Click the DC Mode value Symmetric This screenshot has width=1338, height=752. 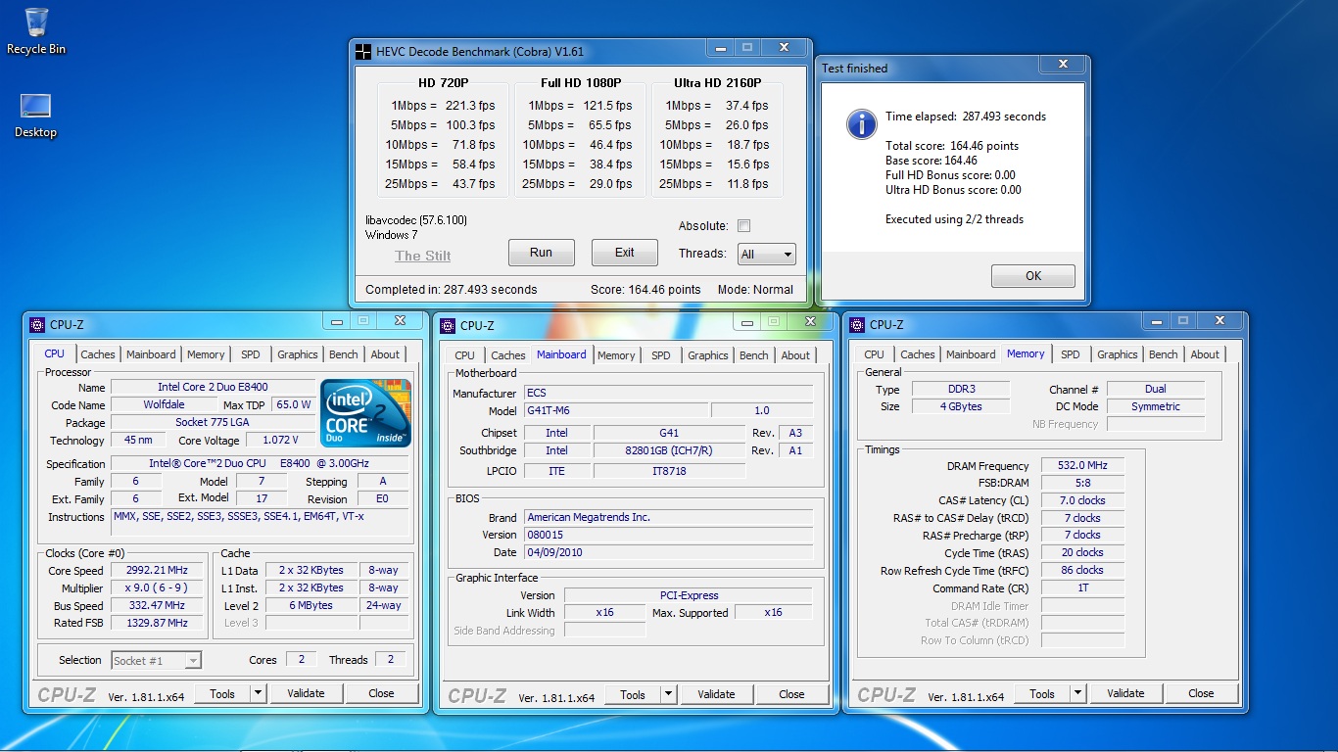(1156, 406)
